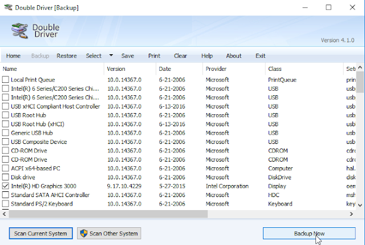This screenshot has height=245, width=365.
Task: Minimize the Double Driver window
Action: tap(305, 7)
